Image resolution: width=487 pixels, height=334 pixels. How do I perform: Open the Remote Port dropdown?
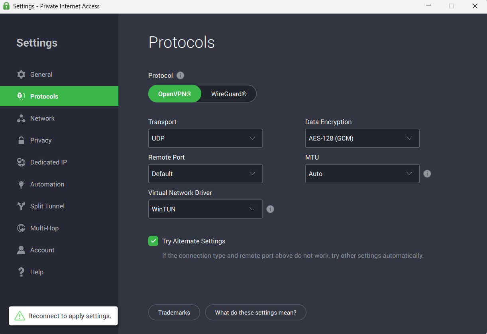(x=205, y=174)
